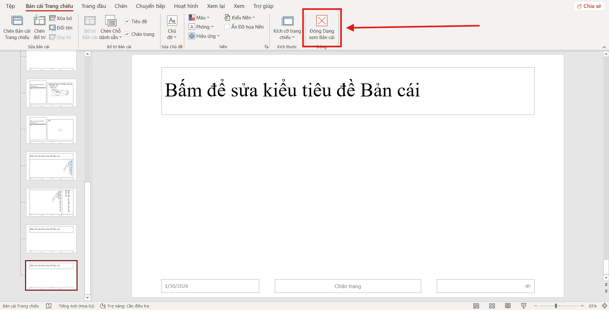Viewport: 609px width, 310px height.
Task: Open the Chuyển tiếp ribbon tab
Action: coord(150,6)
